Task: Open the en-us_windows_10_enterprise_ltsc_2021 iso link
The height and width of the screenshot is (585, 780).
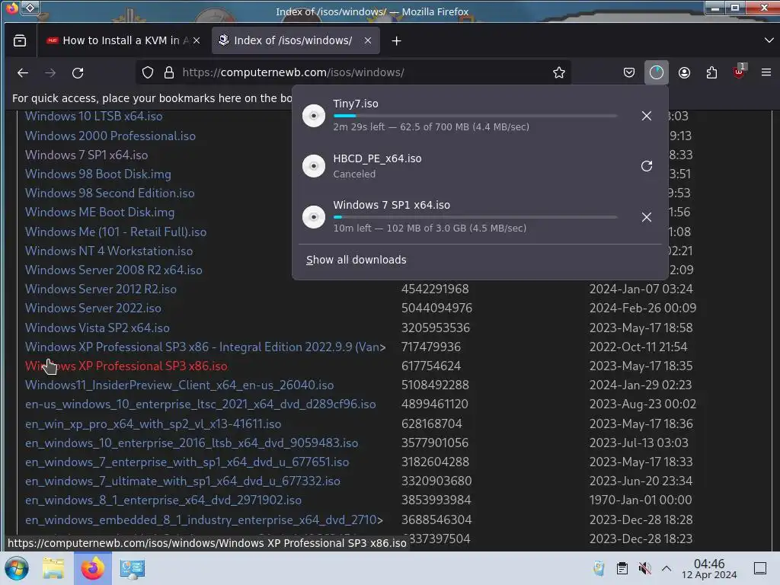Action: pos(200,404)
